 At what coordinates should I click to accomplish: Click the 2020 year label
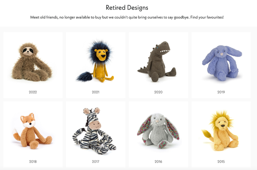158,92
